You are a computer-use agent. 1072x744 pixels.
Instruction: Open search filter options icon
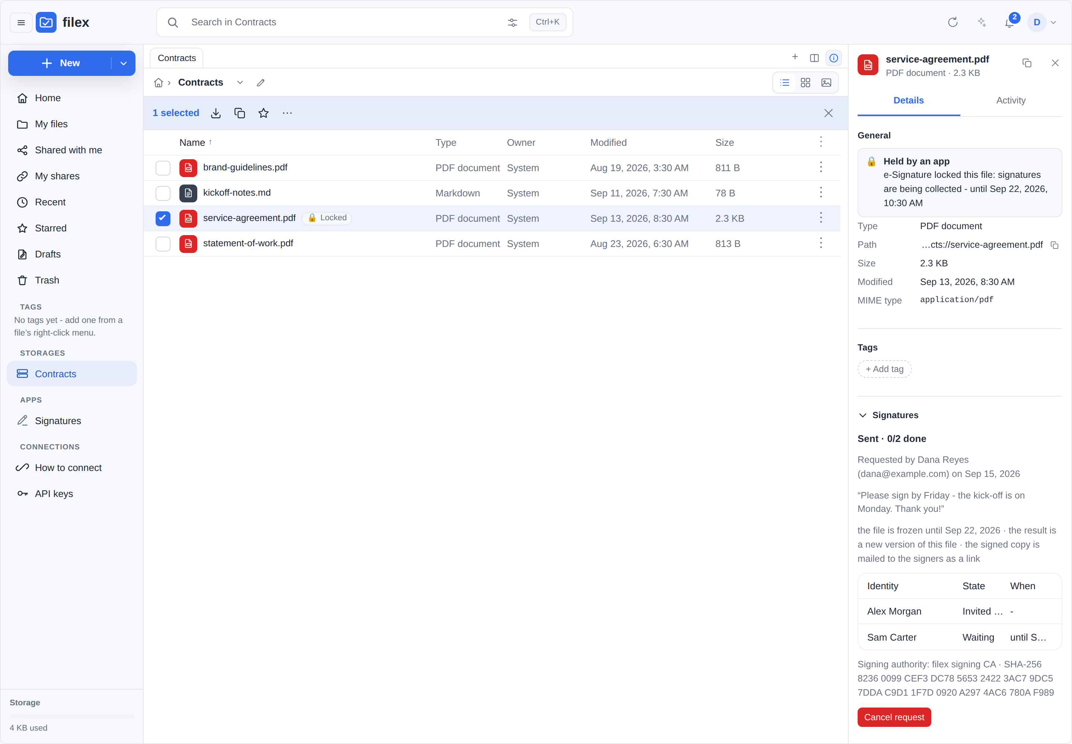512,22
